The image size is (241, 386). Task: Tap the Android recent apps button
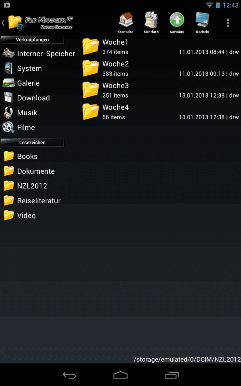(172, 375)
